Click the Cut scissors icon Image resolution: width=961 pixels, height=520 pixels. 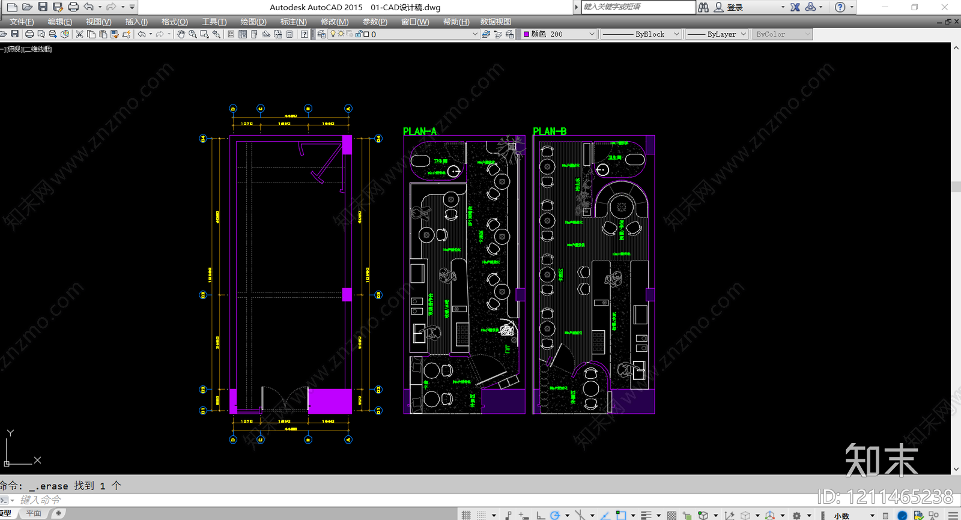pyautogui.click(x=79, y=34)
